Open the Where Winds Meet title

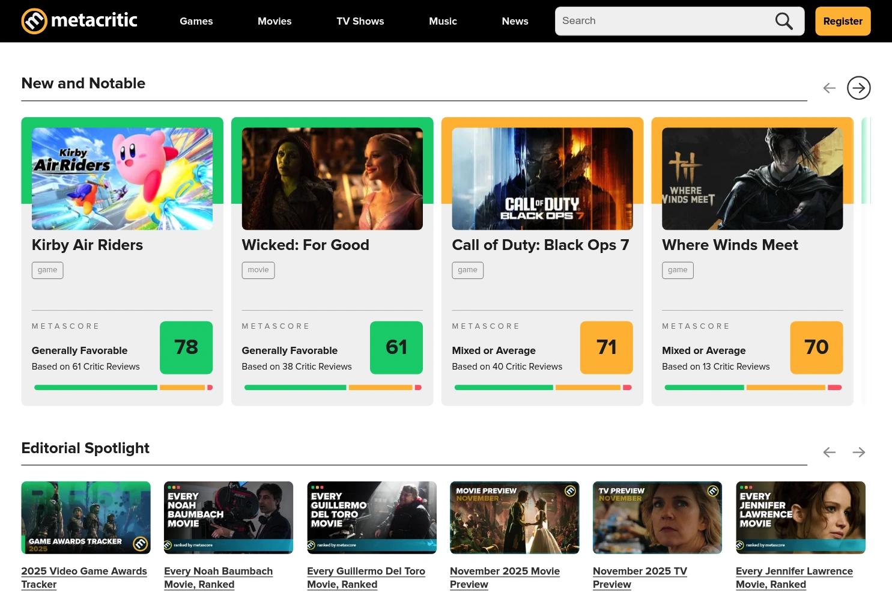click(730, 245)
